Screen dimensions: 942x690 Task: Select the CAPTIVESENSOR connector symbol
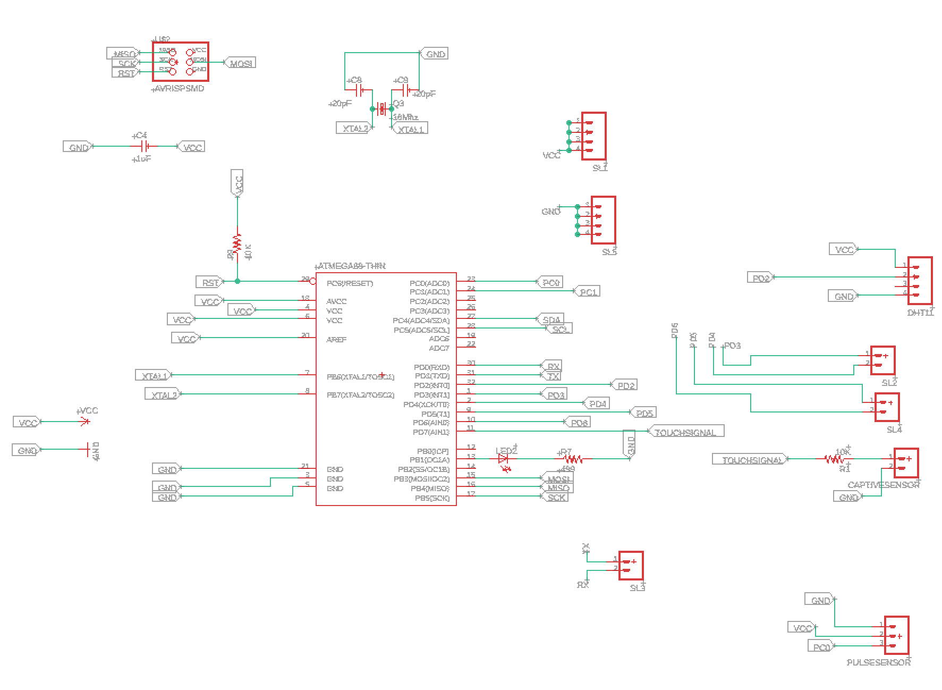906,462
